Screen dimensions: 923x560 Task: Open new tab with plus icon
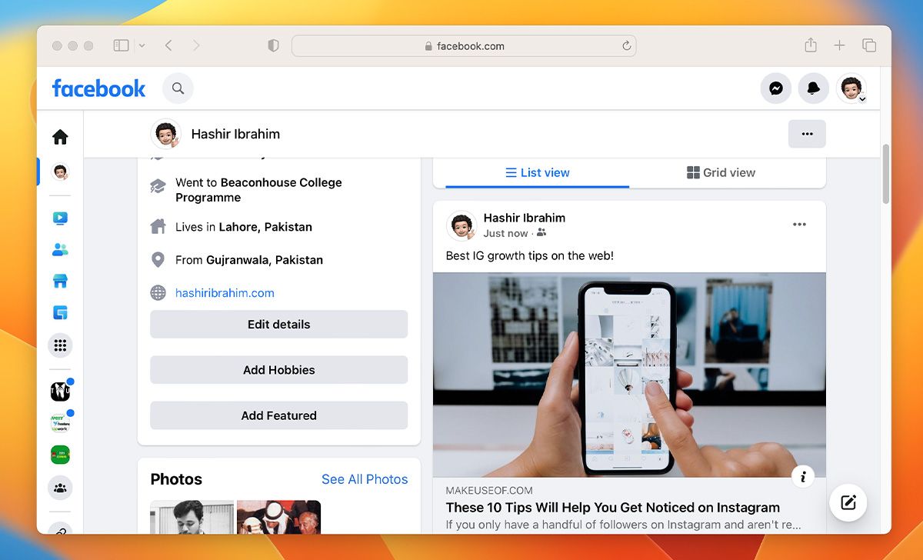coord(839,46)
